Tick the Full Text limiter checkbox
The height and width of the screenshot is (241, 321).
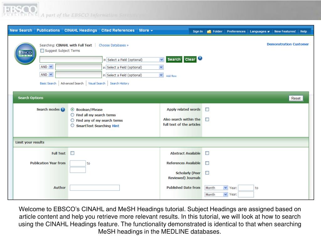pyautogui.click(x=72, y=153)
